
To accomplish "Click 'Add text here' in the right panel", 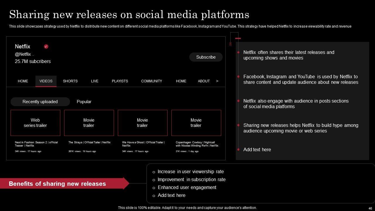I will coord(257,149).
